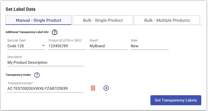Click the Set Label Data heading
This screenshot has width=208, height=111.
pos(20,9)
